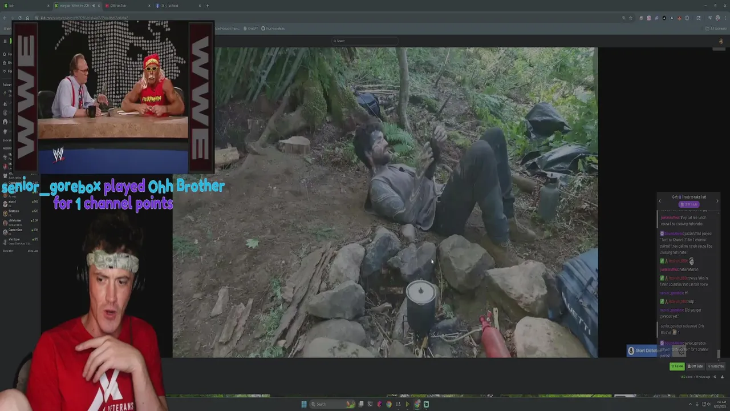
Task: Open the All Bookmarks folder
Action: coord(716,29)
